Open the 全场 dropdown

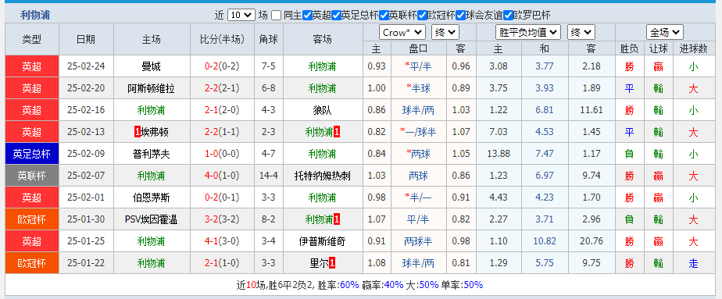(665, 33)
